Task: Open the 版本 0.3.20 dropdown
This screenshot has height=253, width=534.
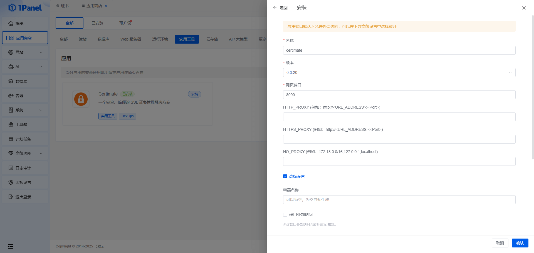Action: tap(399, 72)
